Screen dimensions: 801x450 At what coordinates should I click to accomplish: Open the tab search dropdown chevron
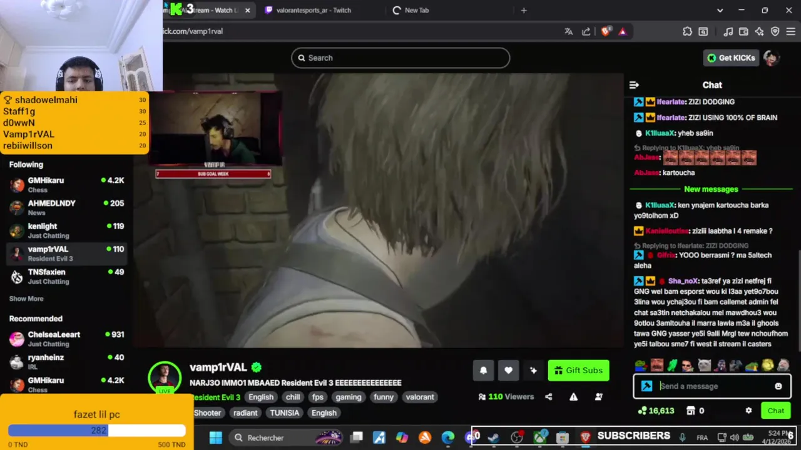[720, 10]
